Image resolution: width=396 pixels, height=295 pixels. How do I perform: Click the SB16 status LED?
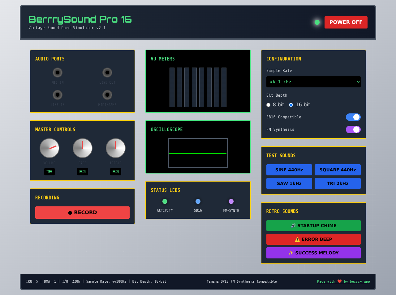click(x=198, y=201)
